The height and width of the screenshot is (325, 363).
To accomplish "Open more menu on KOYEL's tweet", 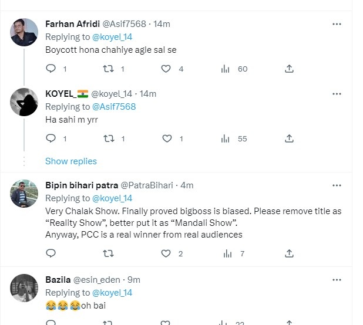I will pyautogui.click(x=337, y=94).
